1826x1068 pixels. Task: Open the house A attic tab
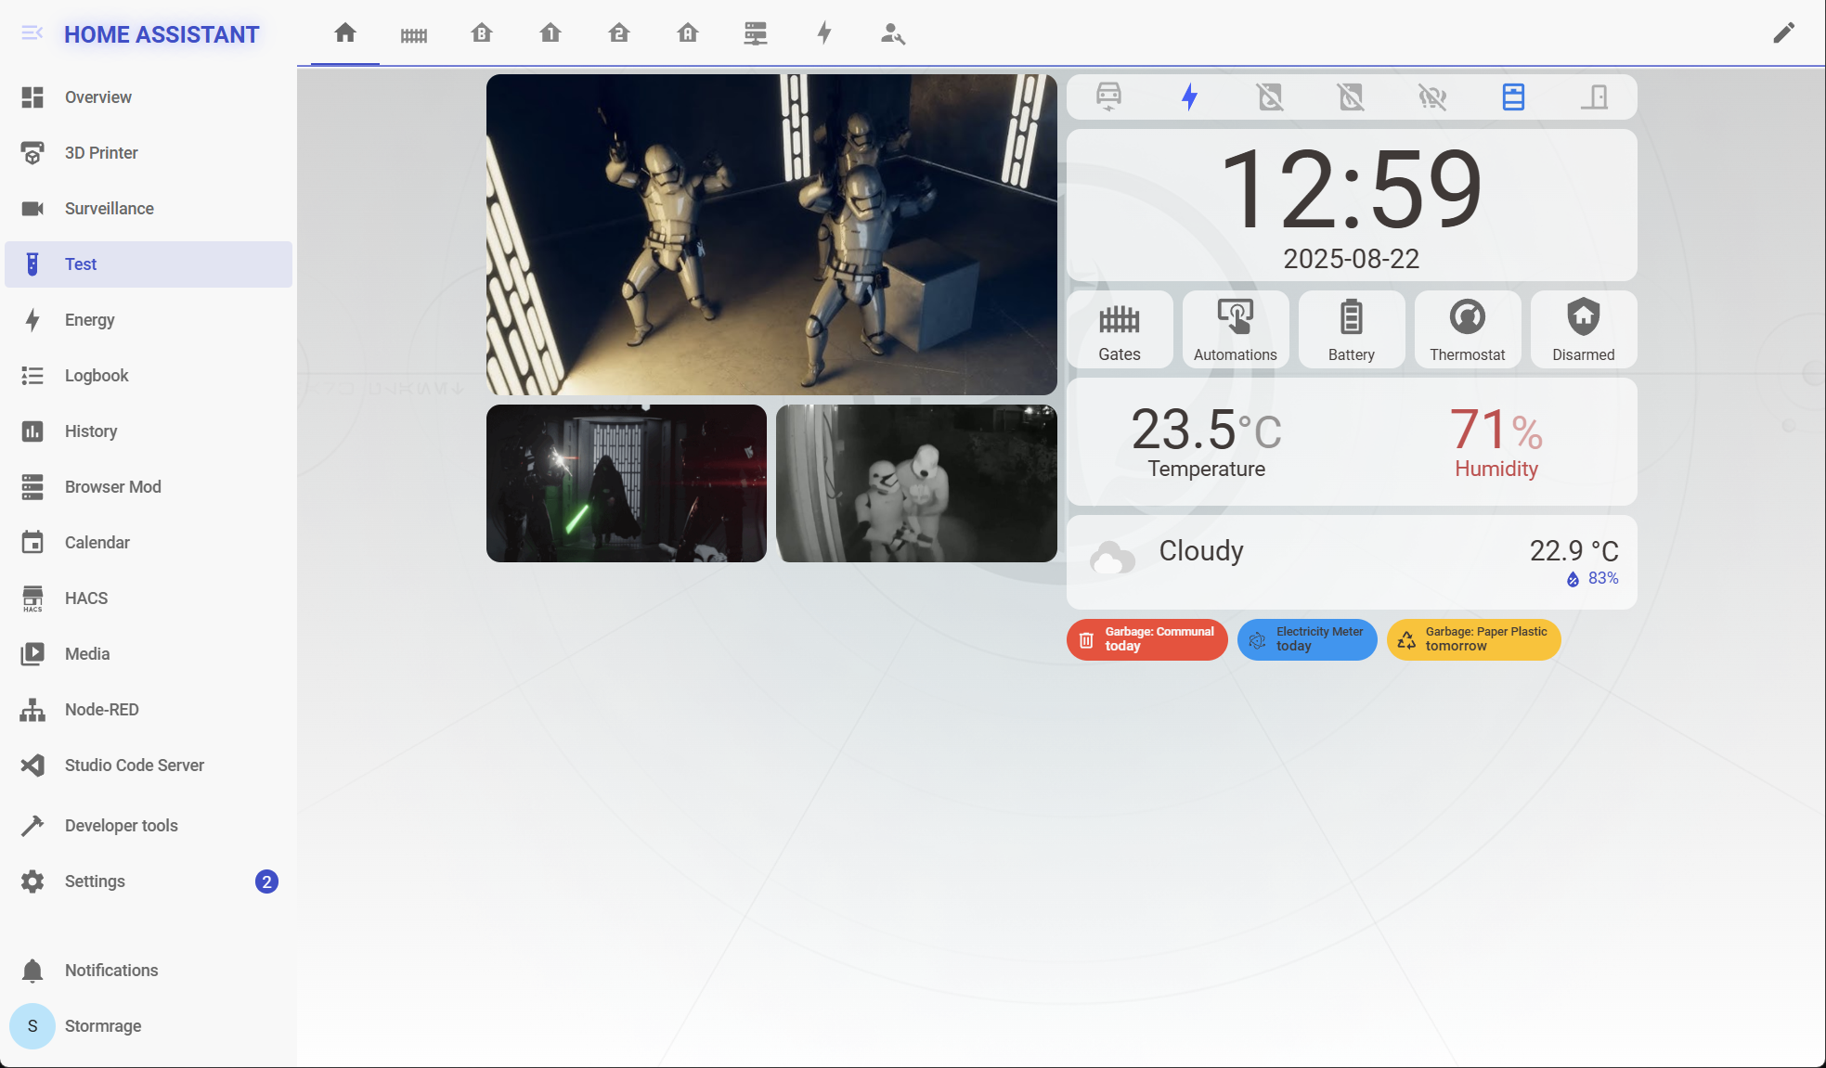[688, 34]
